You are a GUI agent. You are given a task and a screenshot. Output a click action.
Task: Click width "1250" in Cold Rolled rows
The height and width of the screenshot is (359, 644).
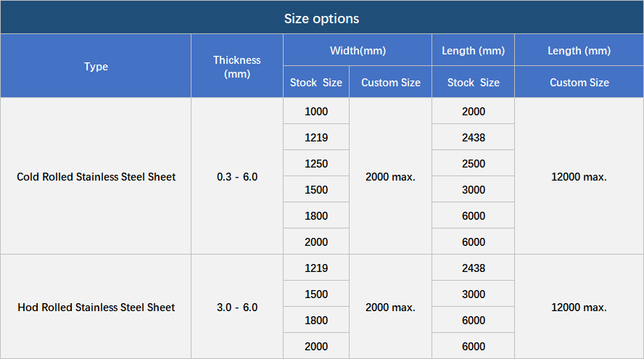pos(316,163)
